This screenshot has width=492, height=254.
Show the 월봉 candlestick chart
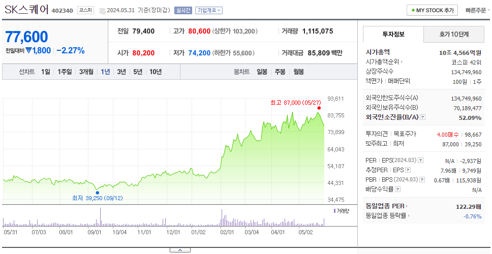tap(299, 72)
